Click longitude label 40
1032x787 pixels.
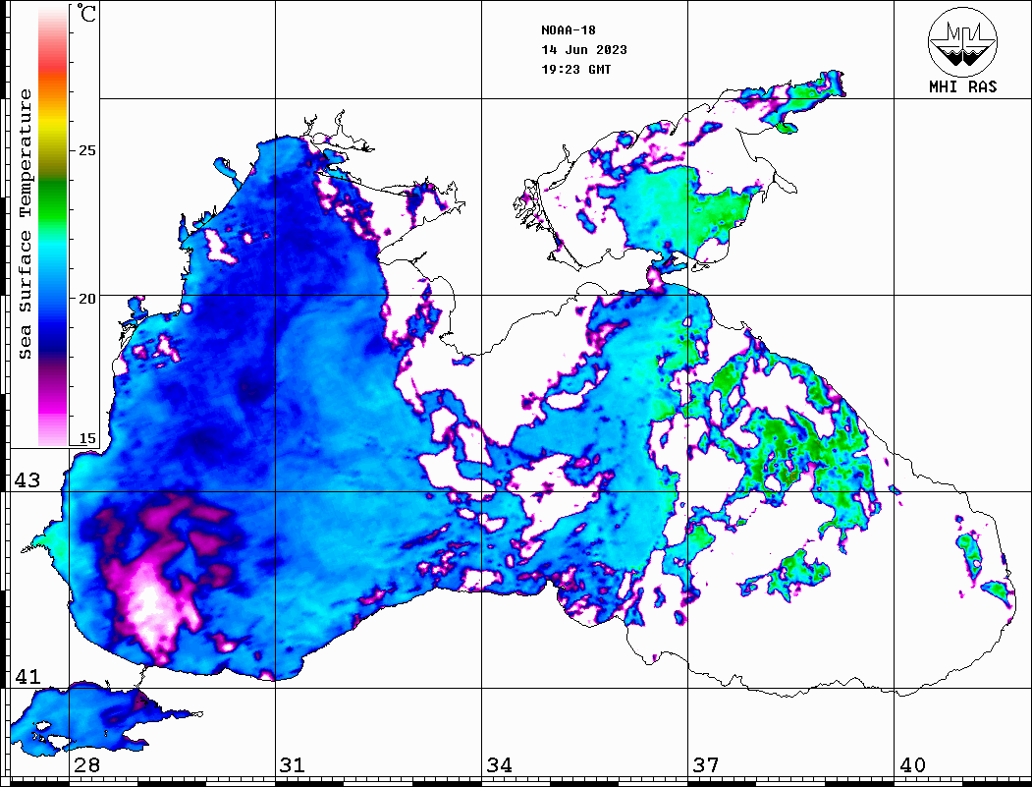pos(912,765)
